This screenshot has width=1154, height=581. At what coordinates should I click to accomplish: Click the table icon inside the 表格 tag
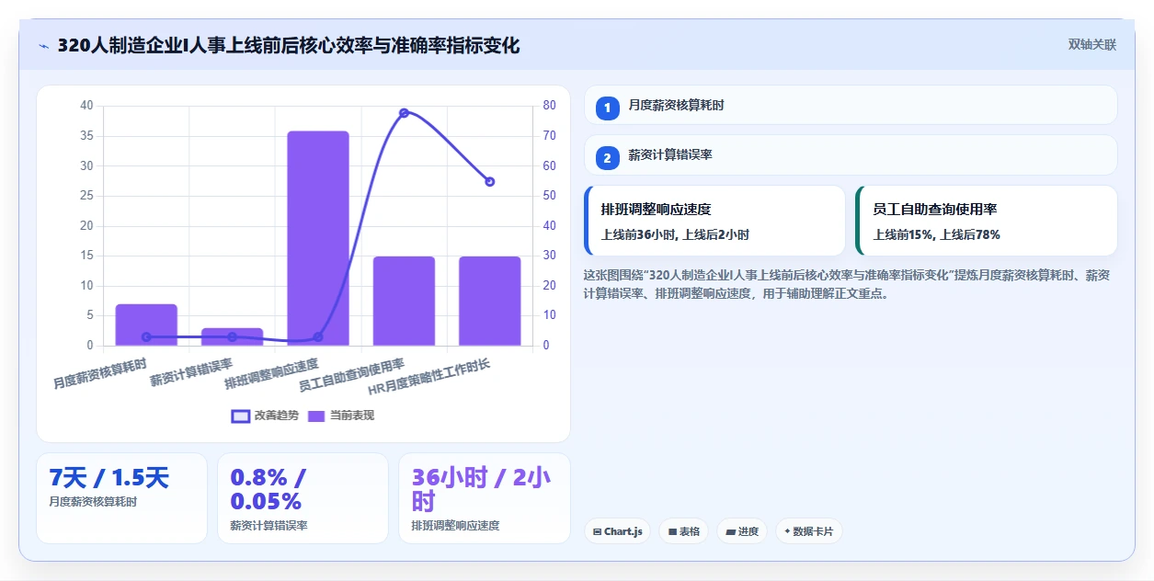[672, 531]
